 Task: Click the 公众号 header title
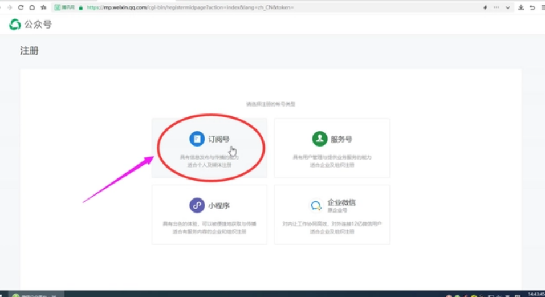tap(38, 25)
